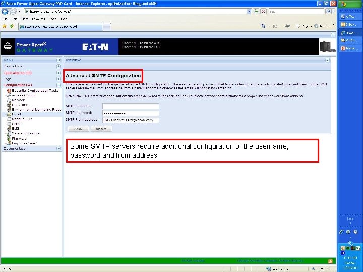The height and width of the screenshot is (272, 363).
Task: Click the Power Xpert Gateway logo icon
Action: [x=8, y=47]
